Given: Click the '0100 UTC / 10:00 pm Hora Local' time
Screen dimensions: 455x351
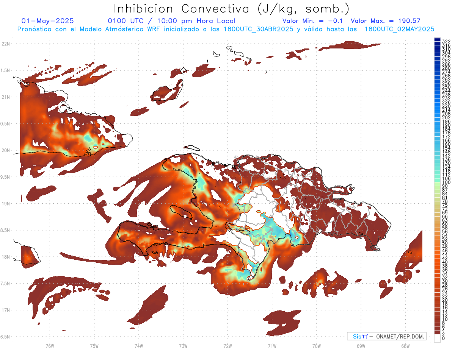Looking at the screenshot, I should [x=172, y=21].
